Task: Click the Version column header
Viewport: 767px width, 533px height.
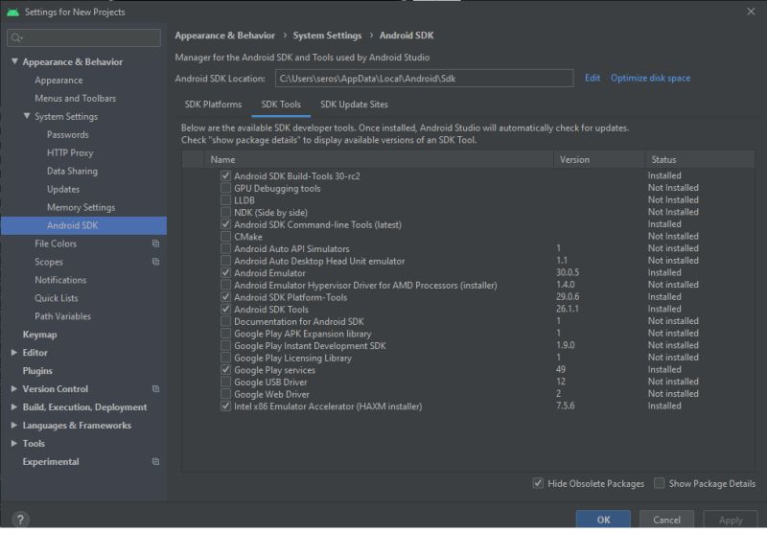Action: pos(599,159)
